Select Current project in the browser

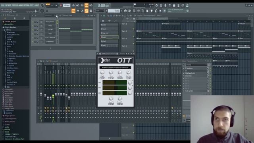pos(10,21)
